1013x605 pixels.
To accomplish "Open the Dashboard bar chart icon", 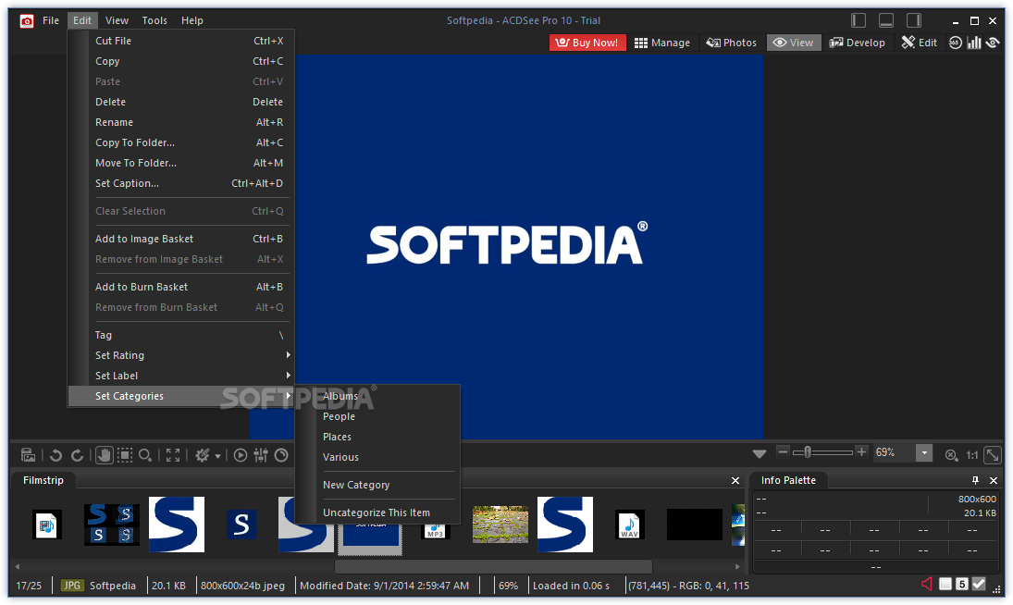I will tap(973, 43).
